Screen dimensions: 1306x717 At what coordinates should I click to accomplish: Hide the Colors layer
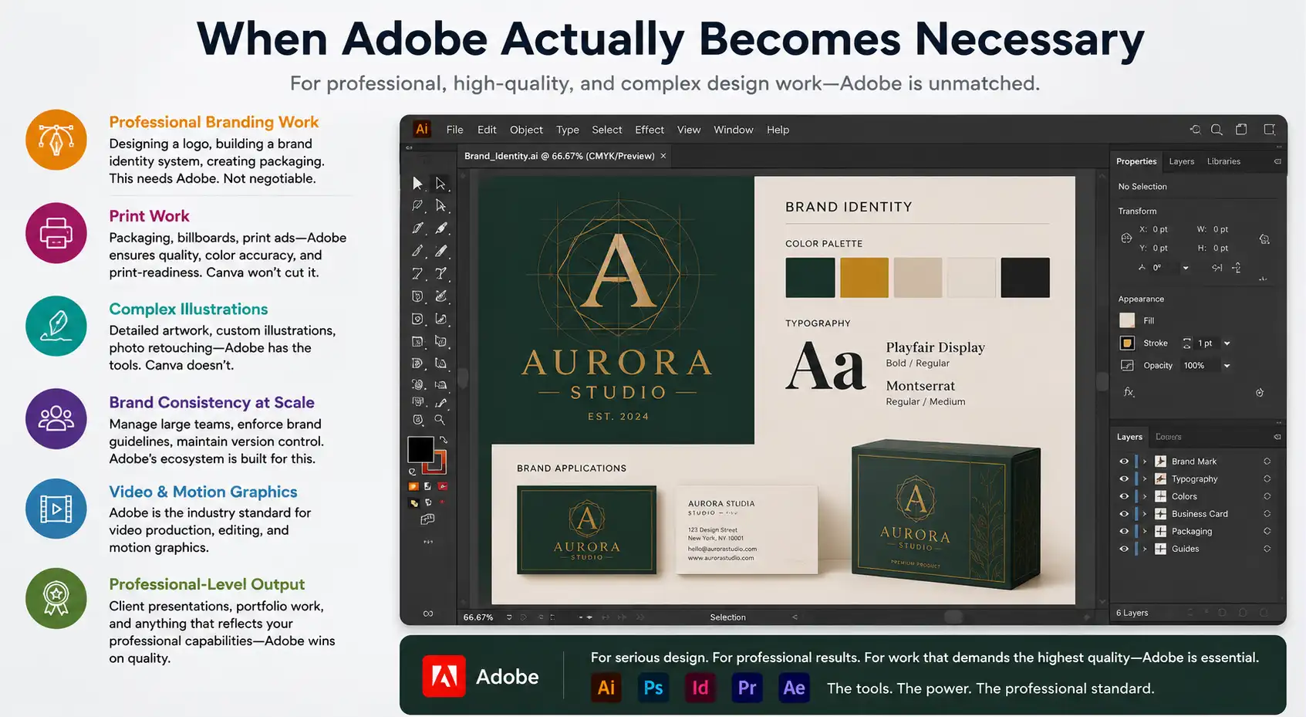click(x=1124, y=496)
